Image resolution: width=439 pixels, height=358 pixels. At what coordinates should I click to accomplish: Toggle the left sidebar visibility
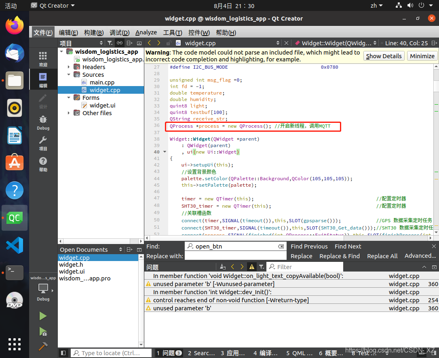click(63, 353)
